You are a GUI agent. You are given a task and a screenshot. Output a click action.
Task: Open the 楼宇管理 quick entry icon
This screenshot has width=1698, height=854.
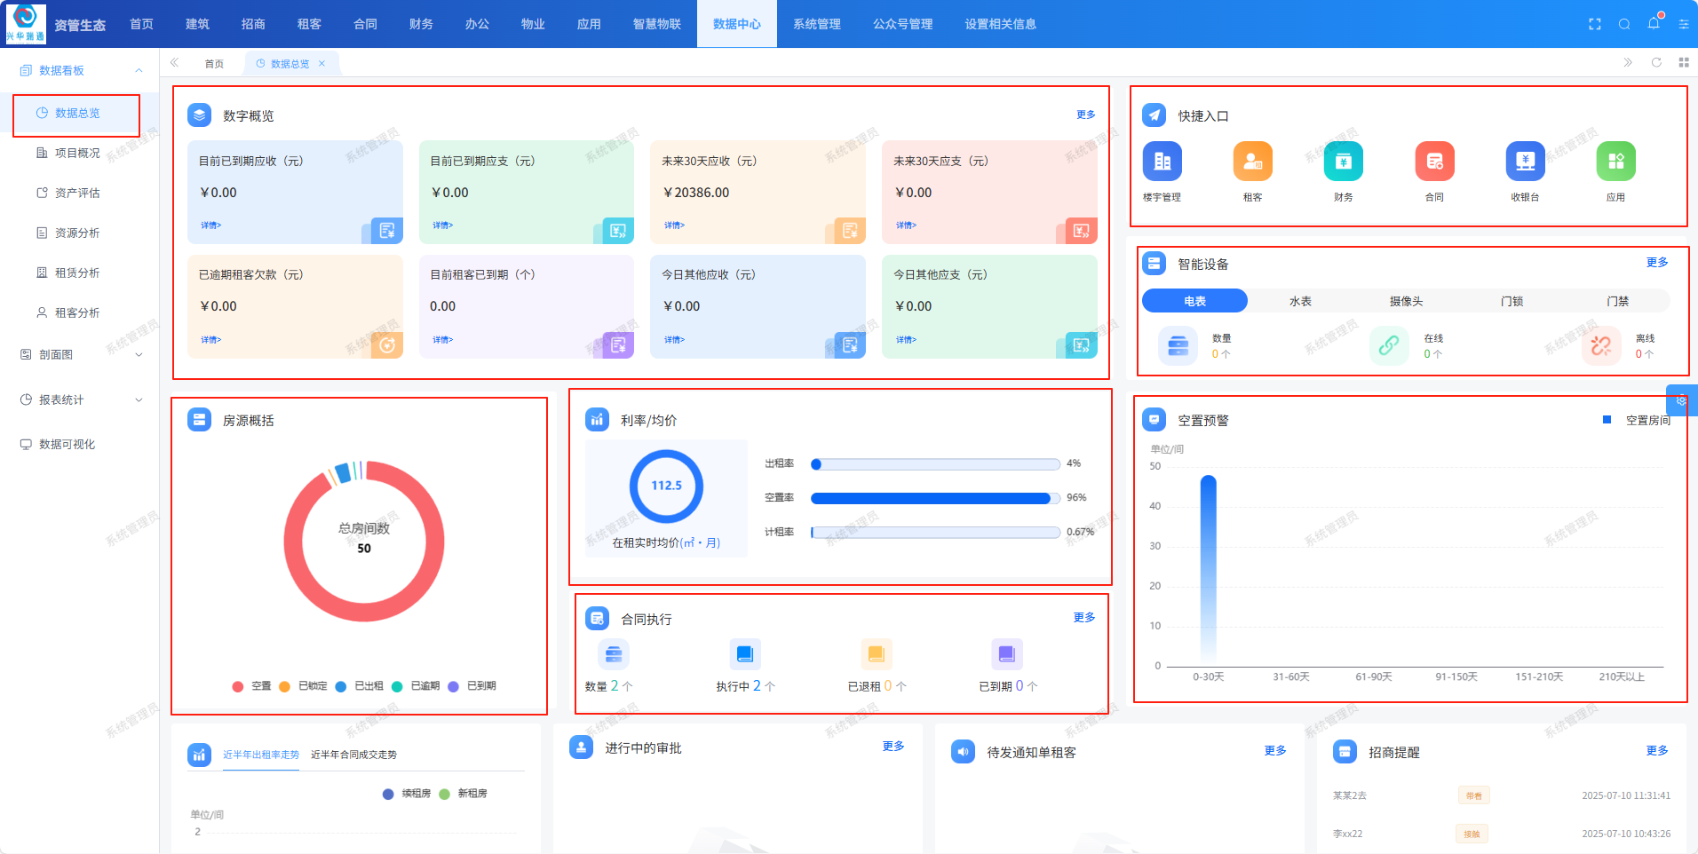[x=1162, y=162]
